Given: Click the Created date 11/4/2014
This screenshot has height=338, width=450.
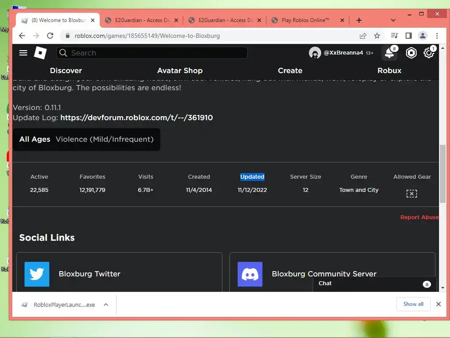Looking at the screenshot, I should pos(199,190).
